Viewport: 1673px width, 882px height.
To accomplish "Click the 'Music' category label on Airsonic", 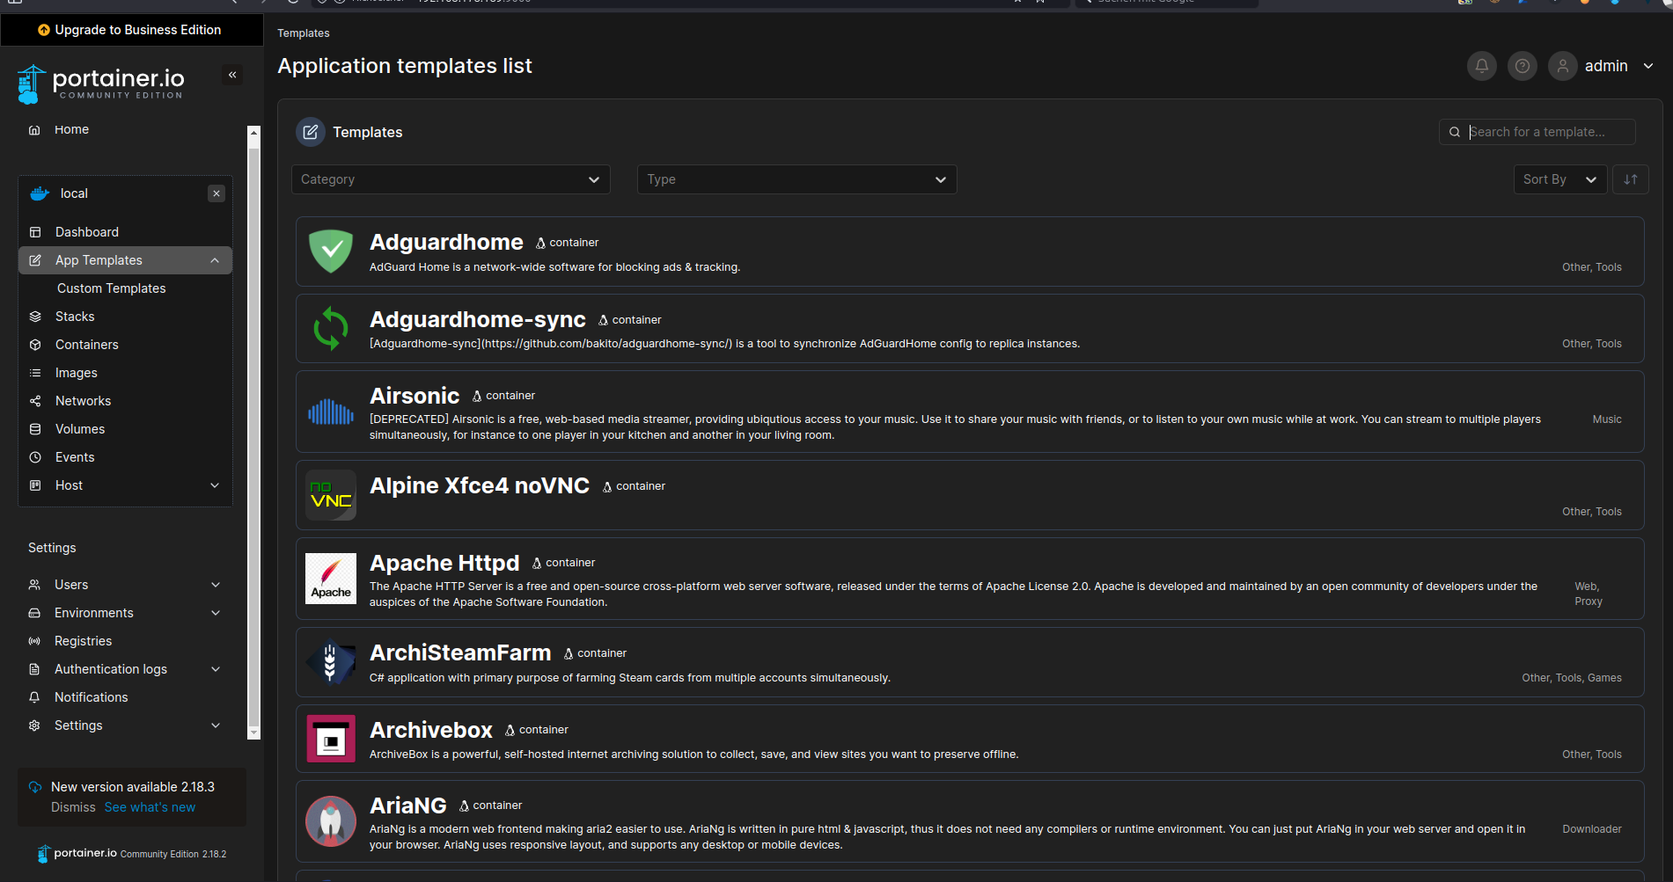I will point(1607,419).
